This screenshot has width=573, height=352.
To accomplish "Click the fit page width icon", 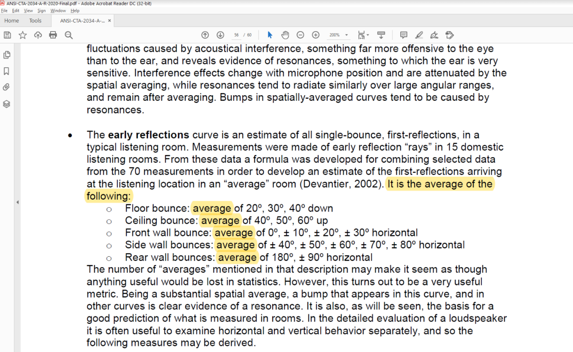I will click(361, 35).
